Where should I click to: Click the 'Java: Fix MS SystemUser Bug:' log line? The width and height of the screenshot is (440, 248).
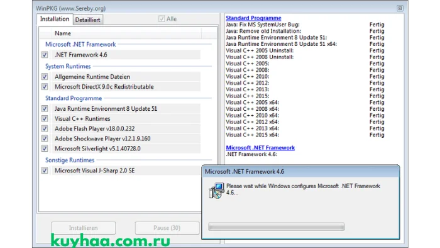263,25
